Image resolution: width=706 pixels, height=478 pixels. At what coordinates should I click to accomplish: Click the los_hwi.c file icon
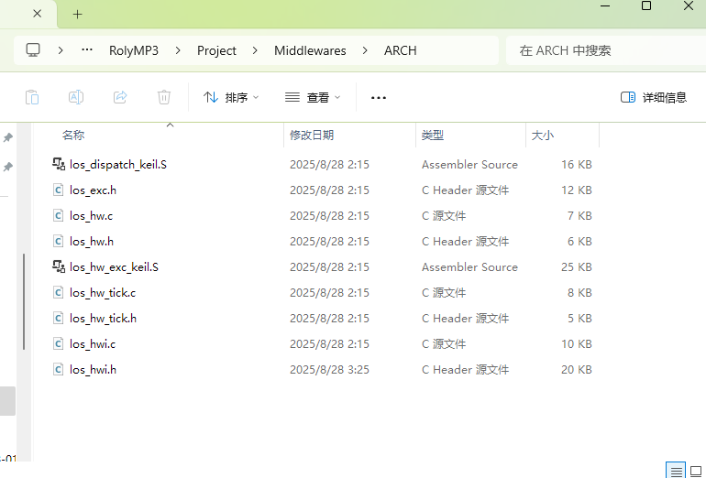click(x=58, y=343)
